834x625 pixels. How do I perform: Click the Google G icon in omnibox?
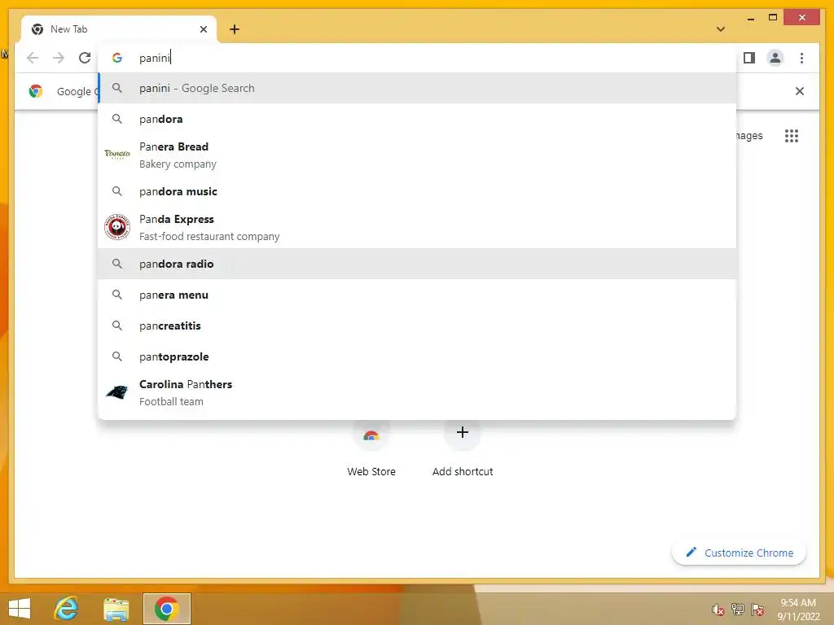point(117,58)
